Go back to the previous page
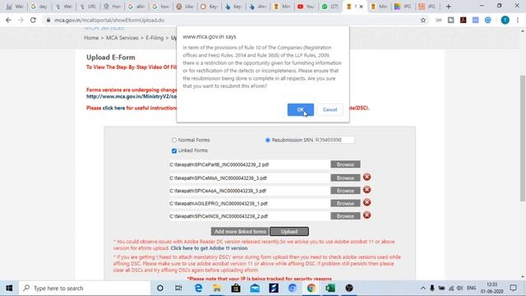 coord(8,20)
